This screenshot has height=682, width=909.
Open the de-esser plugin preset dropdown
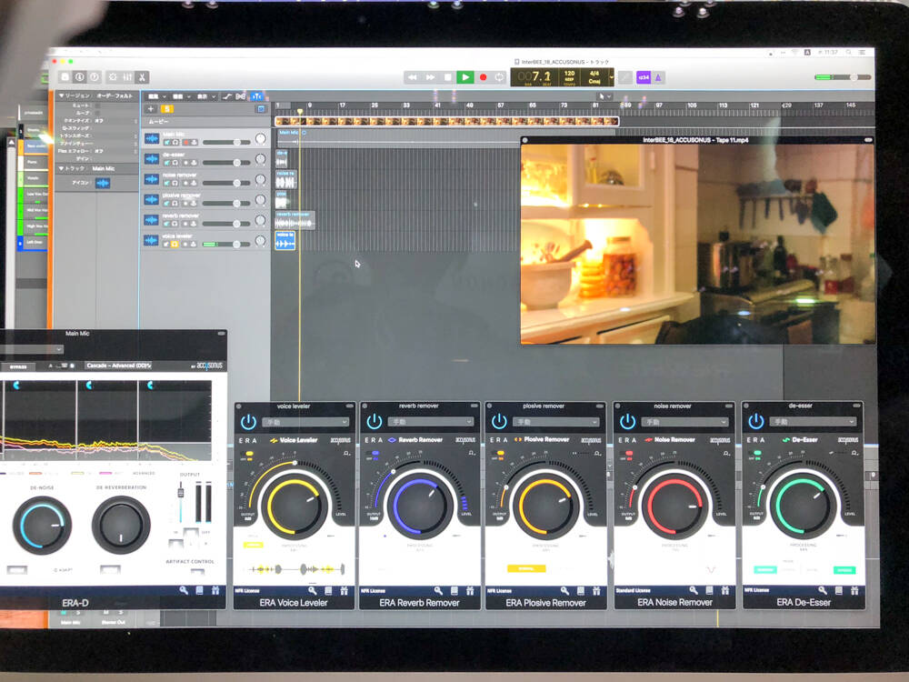click(814, 422)
